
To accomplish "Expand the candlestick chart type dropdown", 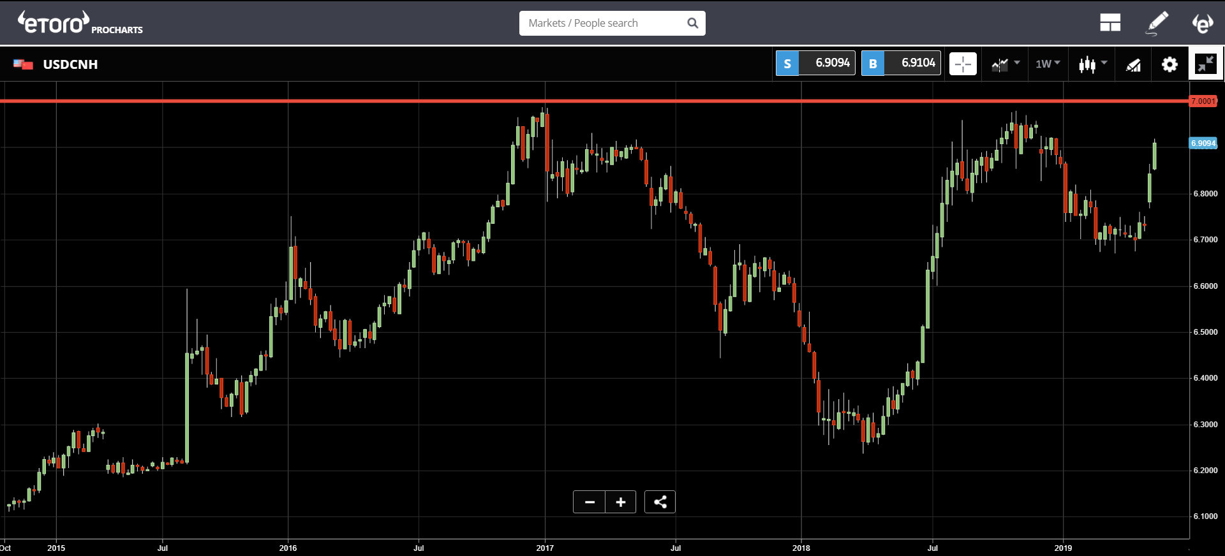I will coord(1092,64).
